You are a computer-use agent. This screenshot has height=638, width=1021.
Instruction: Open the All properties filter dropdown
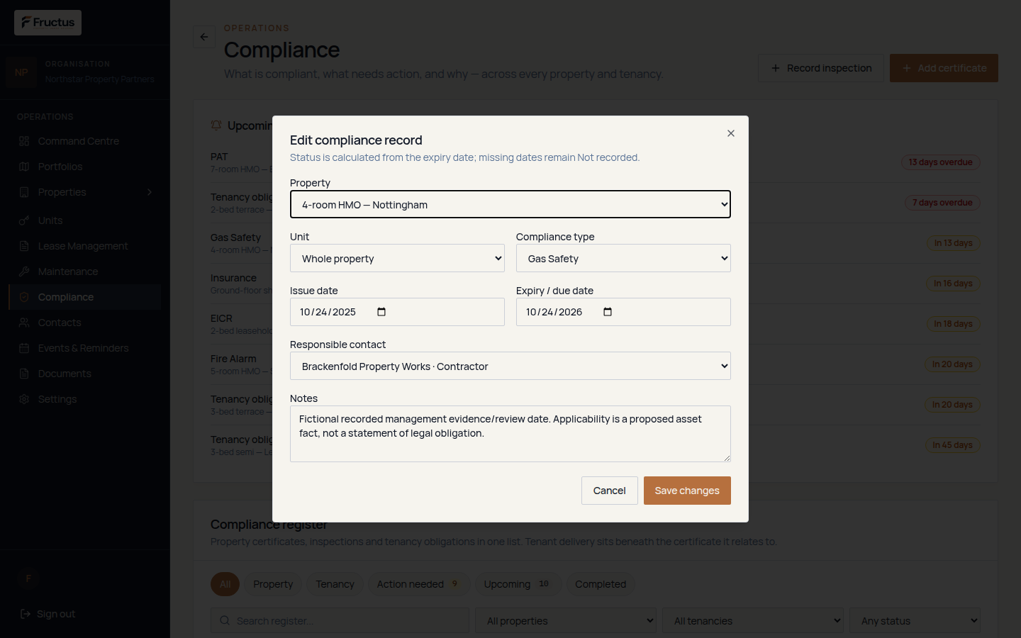click(x=566, y=620)
